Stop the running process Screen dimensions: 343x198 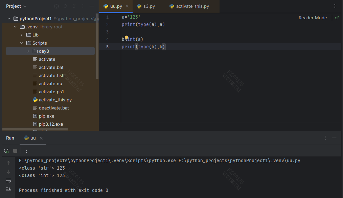click(x=15, y=151)
